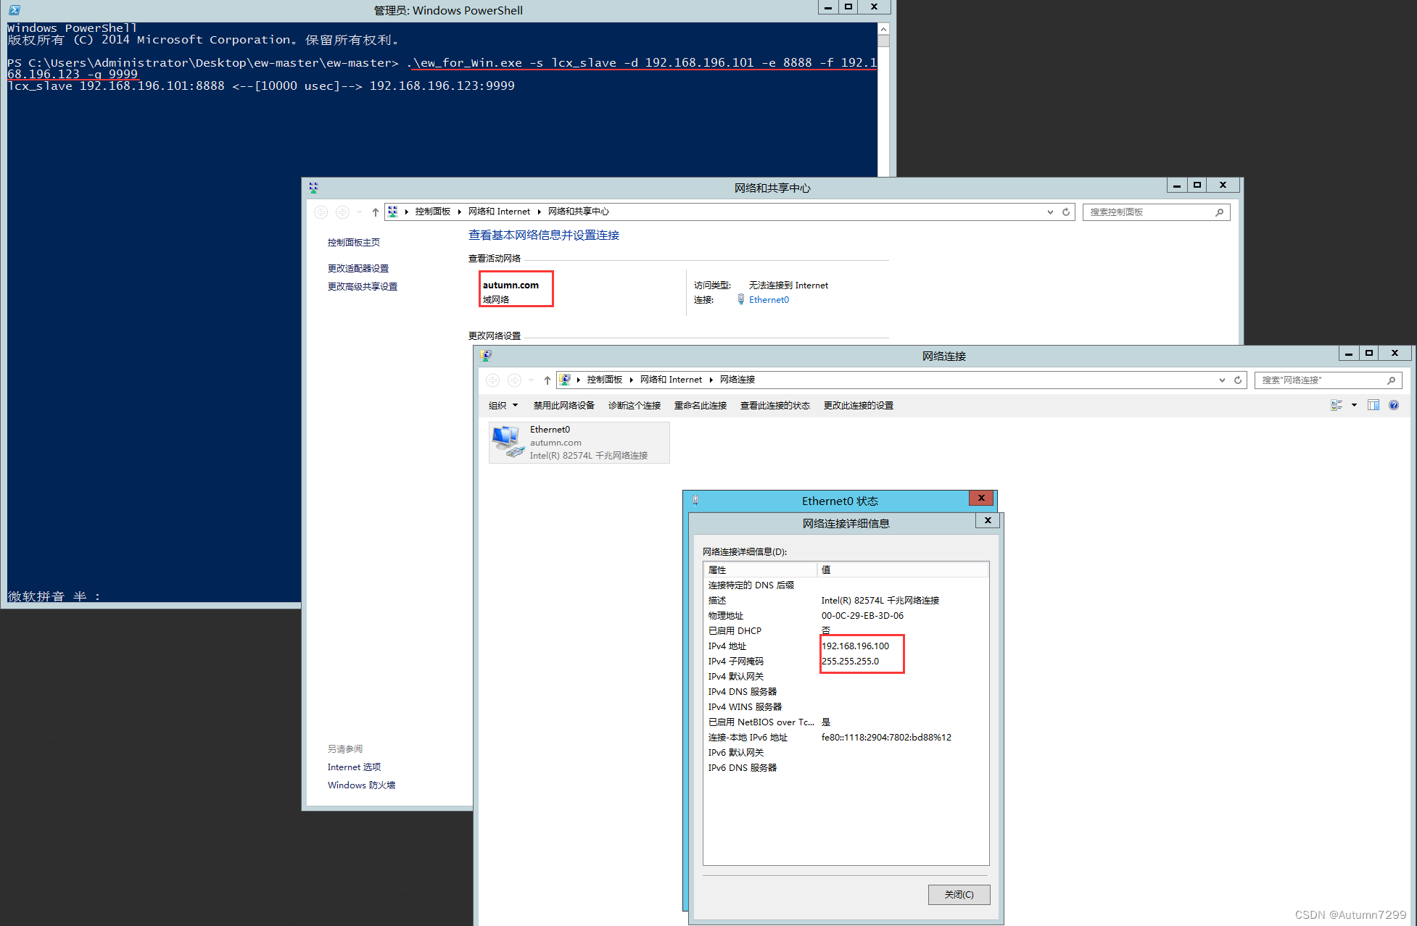The height and width of the screenshot is (926, 1417).
Task: Close the details dialog with 关闭(C)
Action: tap(959, 895)
